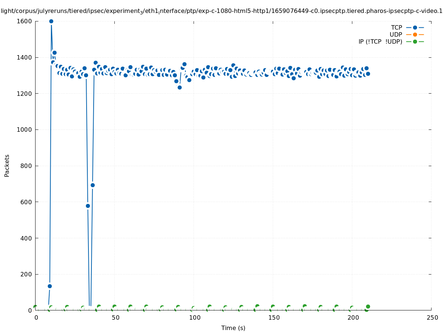The width and height of the screenshot is (443, 333).
Task: Click the "Time (s)" x-axis label
Action: pos(233,328)
